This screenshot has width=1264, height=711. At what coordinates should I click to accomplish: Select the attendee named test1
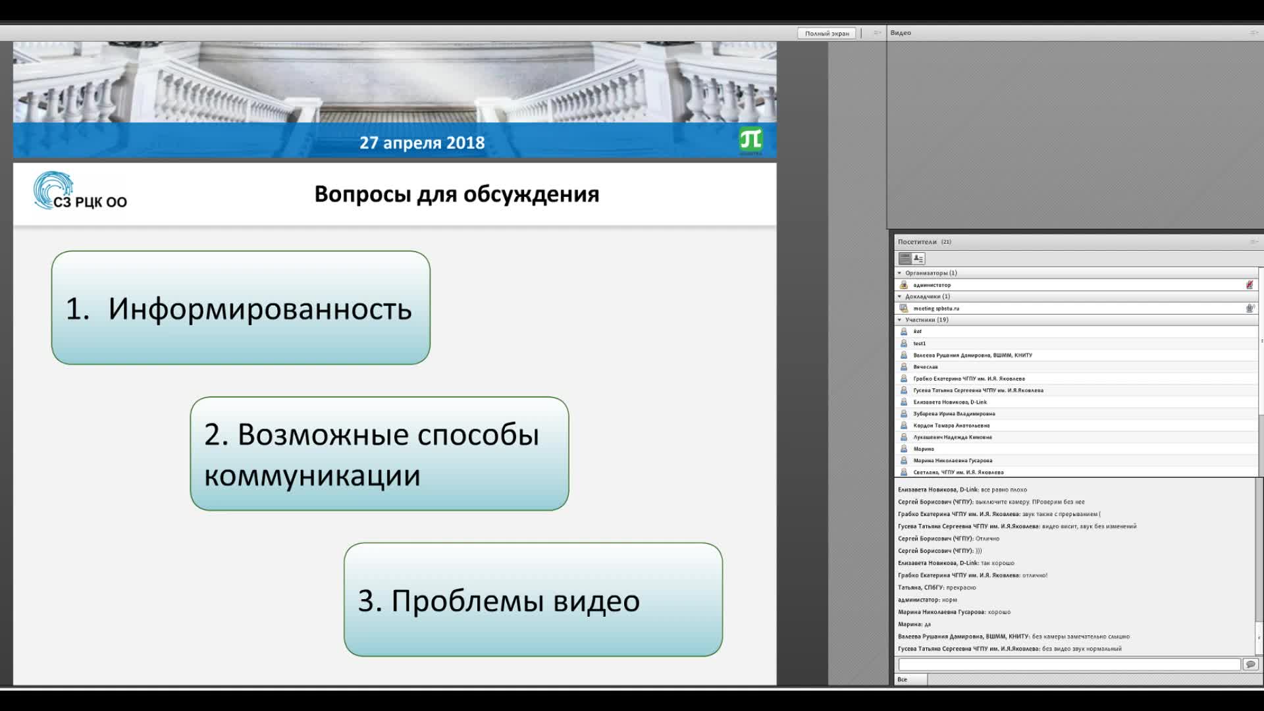(1077, 344)
